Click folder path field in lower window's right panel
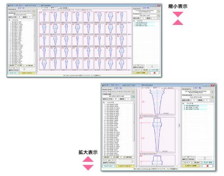 (x=196, y=92)
